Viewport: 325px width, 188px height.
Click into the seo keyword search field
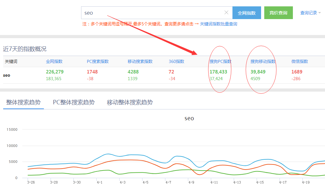click(x=153, y=13)
